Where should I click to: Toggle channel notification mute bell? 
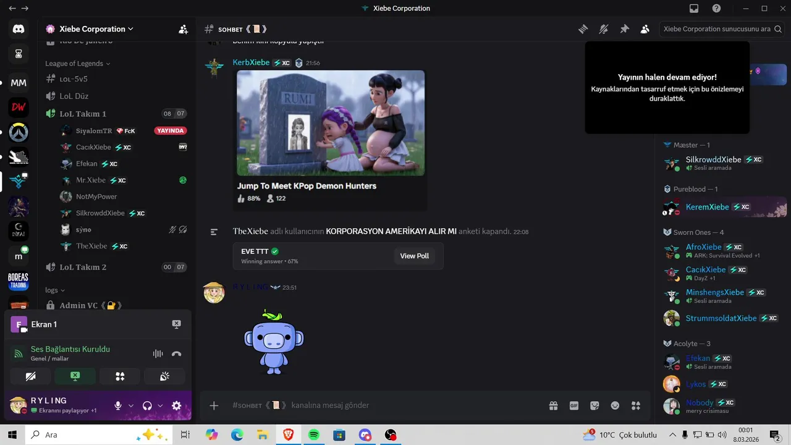click(x=604, y=29)
